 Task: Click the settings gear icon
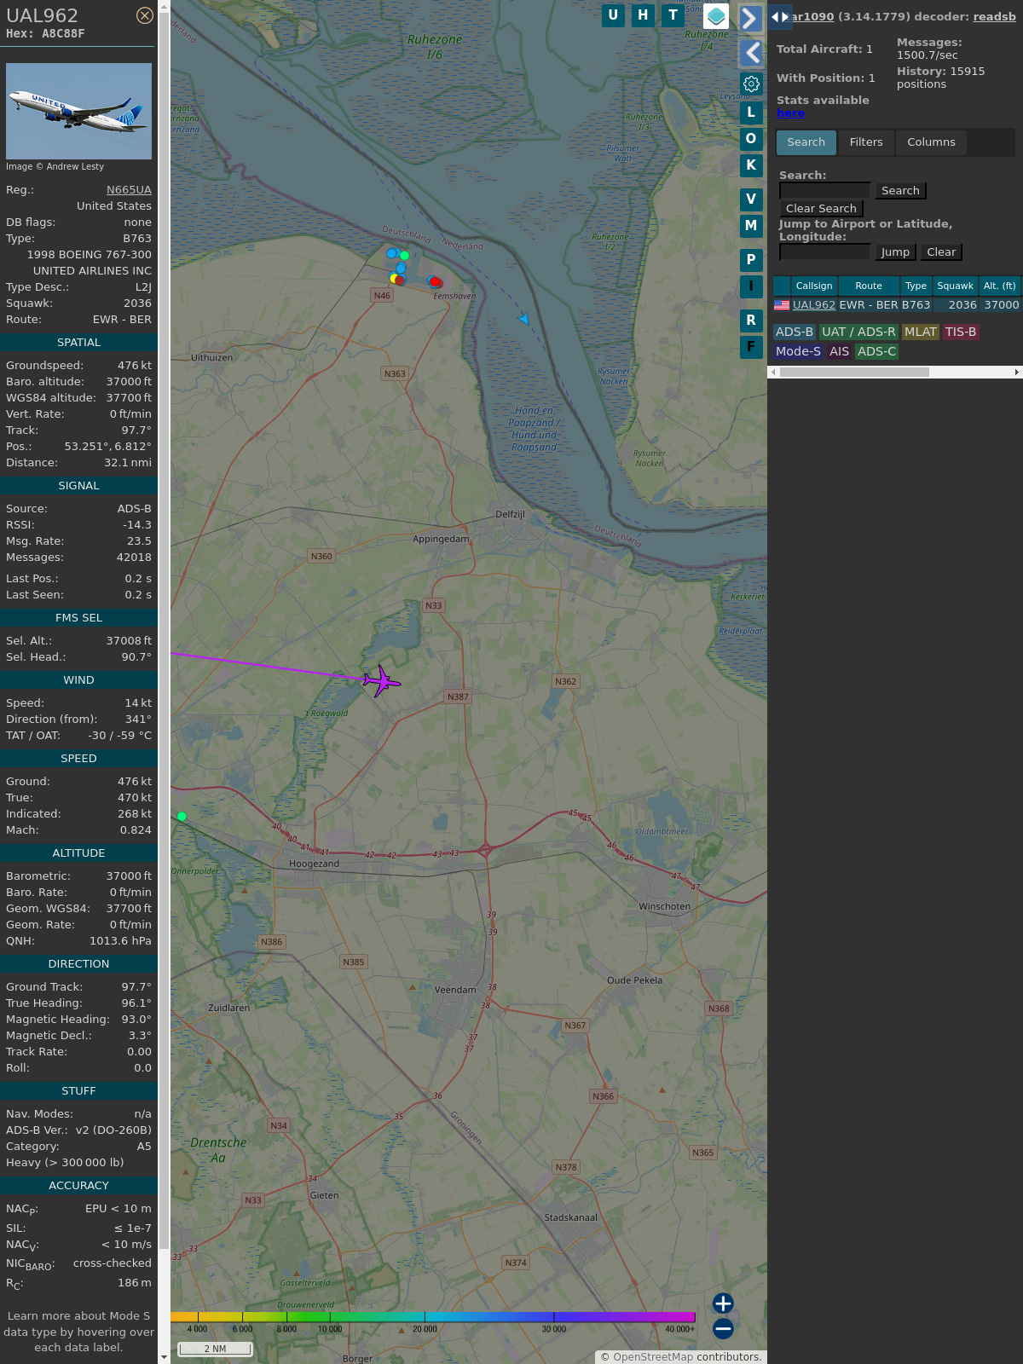(751, 84)
